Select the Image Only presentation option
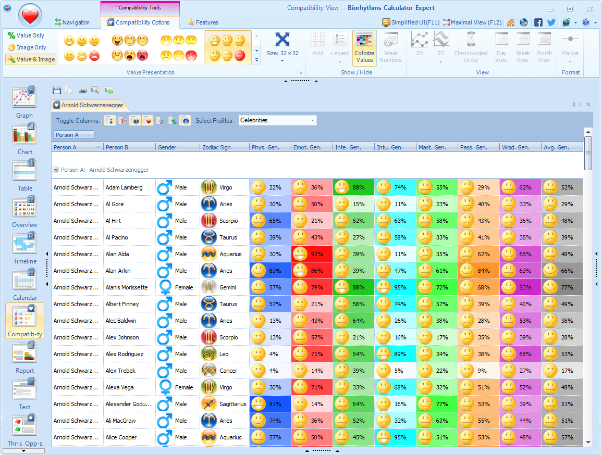The height and width of the screenshot is (455, 602). coord(27,47)
